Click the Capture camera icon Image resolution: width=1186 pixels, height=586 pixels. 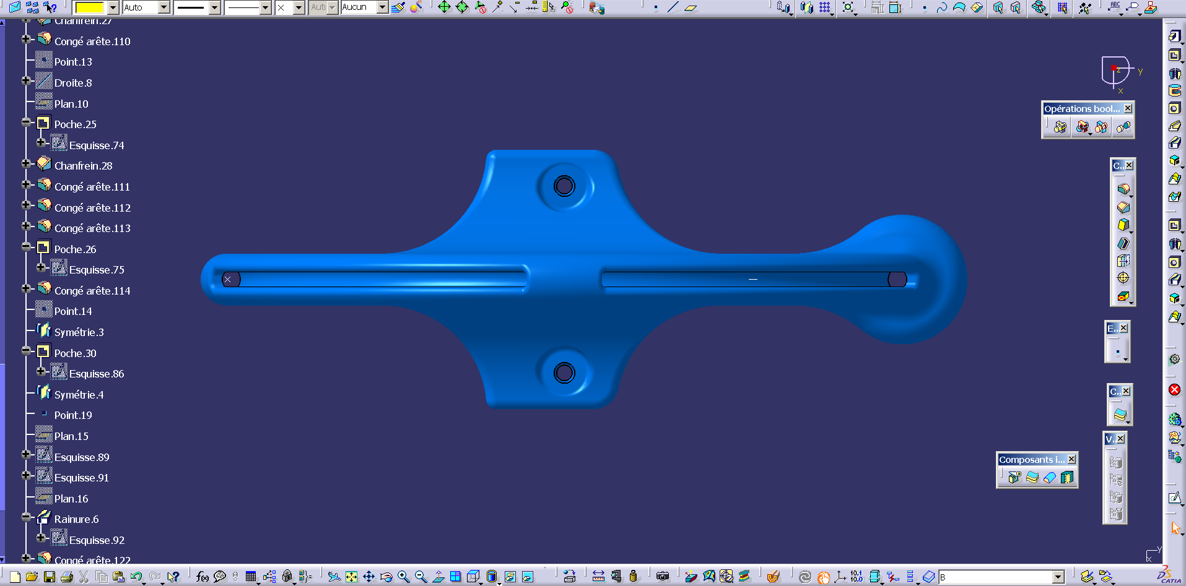point(663,577)
